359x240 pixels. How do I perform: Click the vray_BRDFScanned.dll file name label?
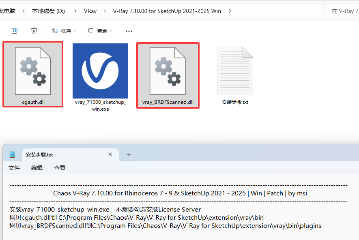click(168, 102)
